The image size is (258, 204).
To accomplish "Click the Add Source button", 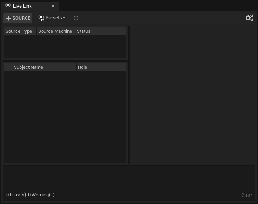I will [x=18, y=18].
